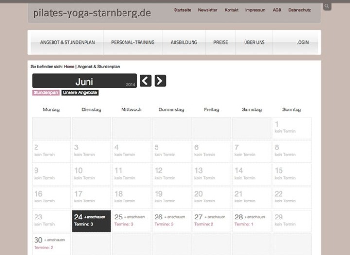The height and width of the screenshot is (255, 350).
Task: Click Über Uns navigation item
Action: coord(254,42)
